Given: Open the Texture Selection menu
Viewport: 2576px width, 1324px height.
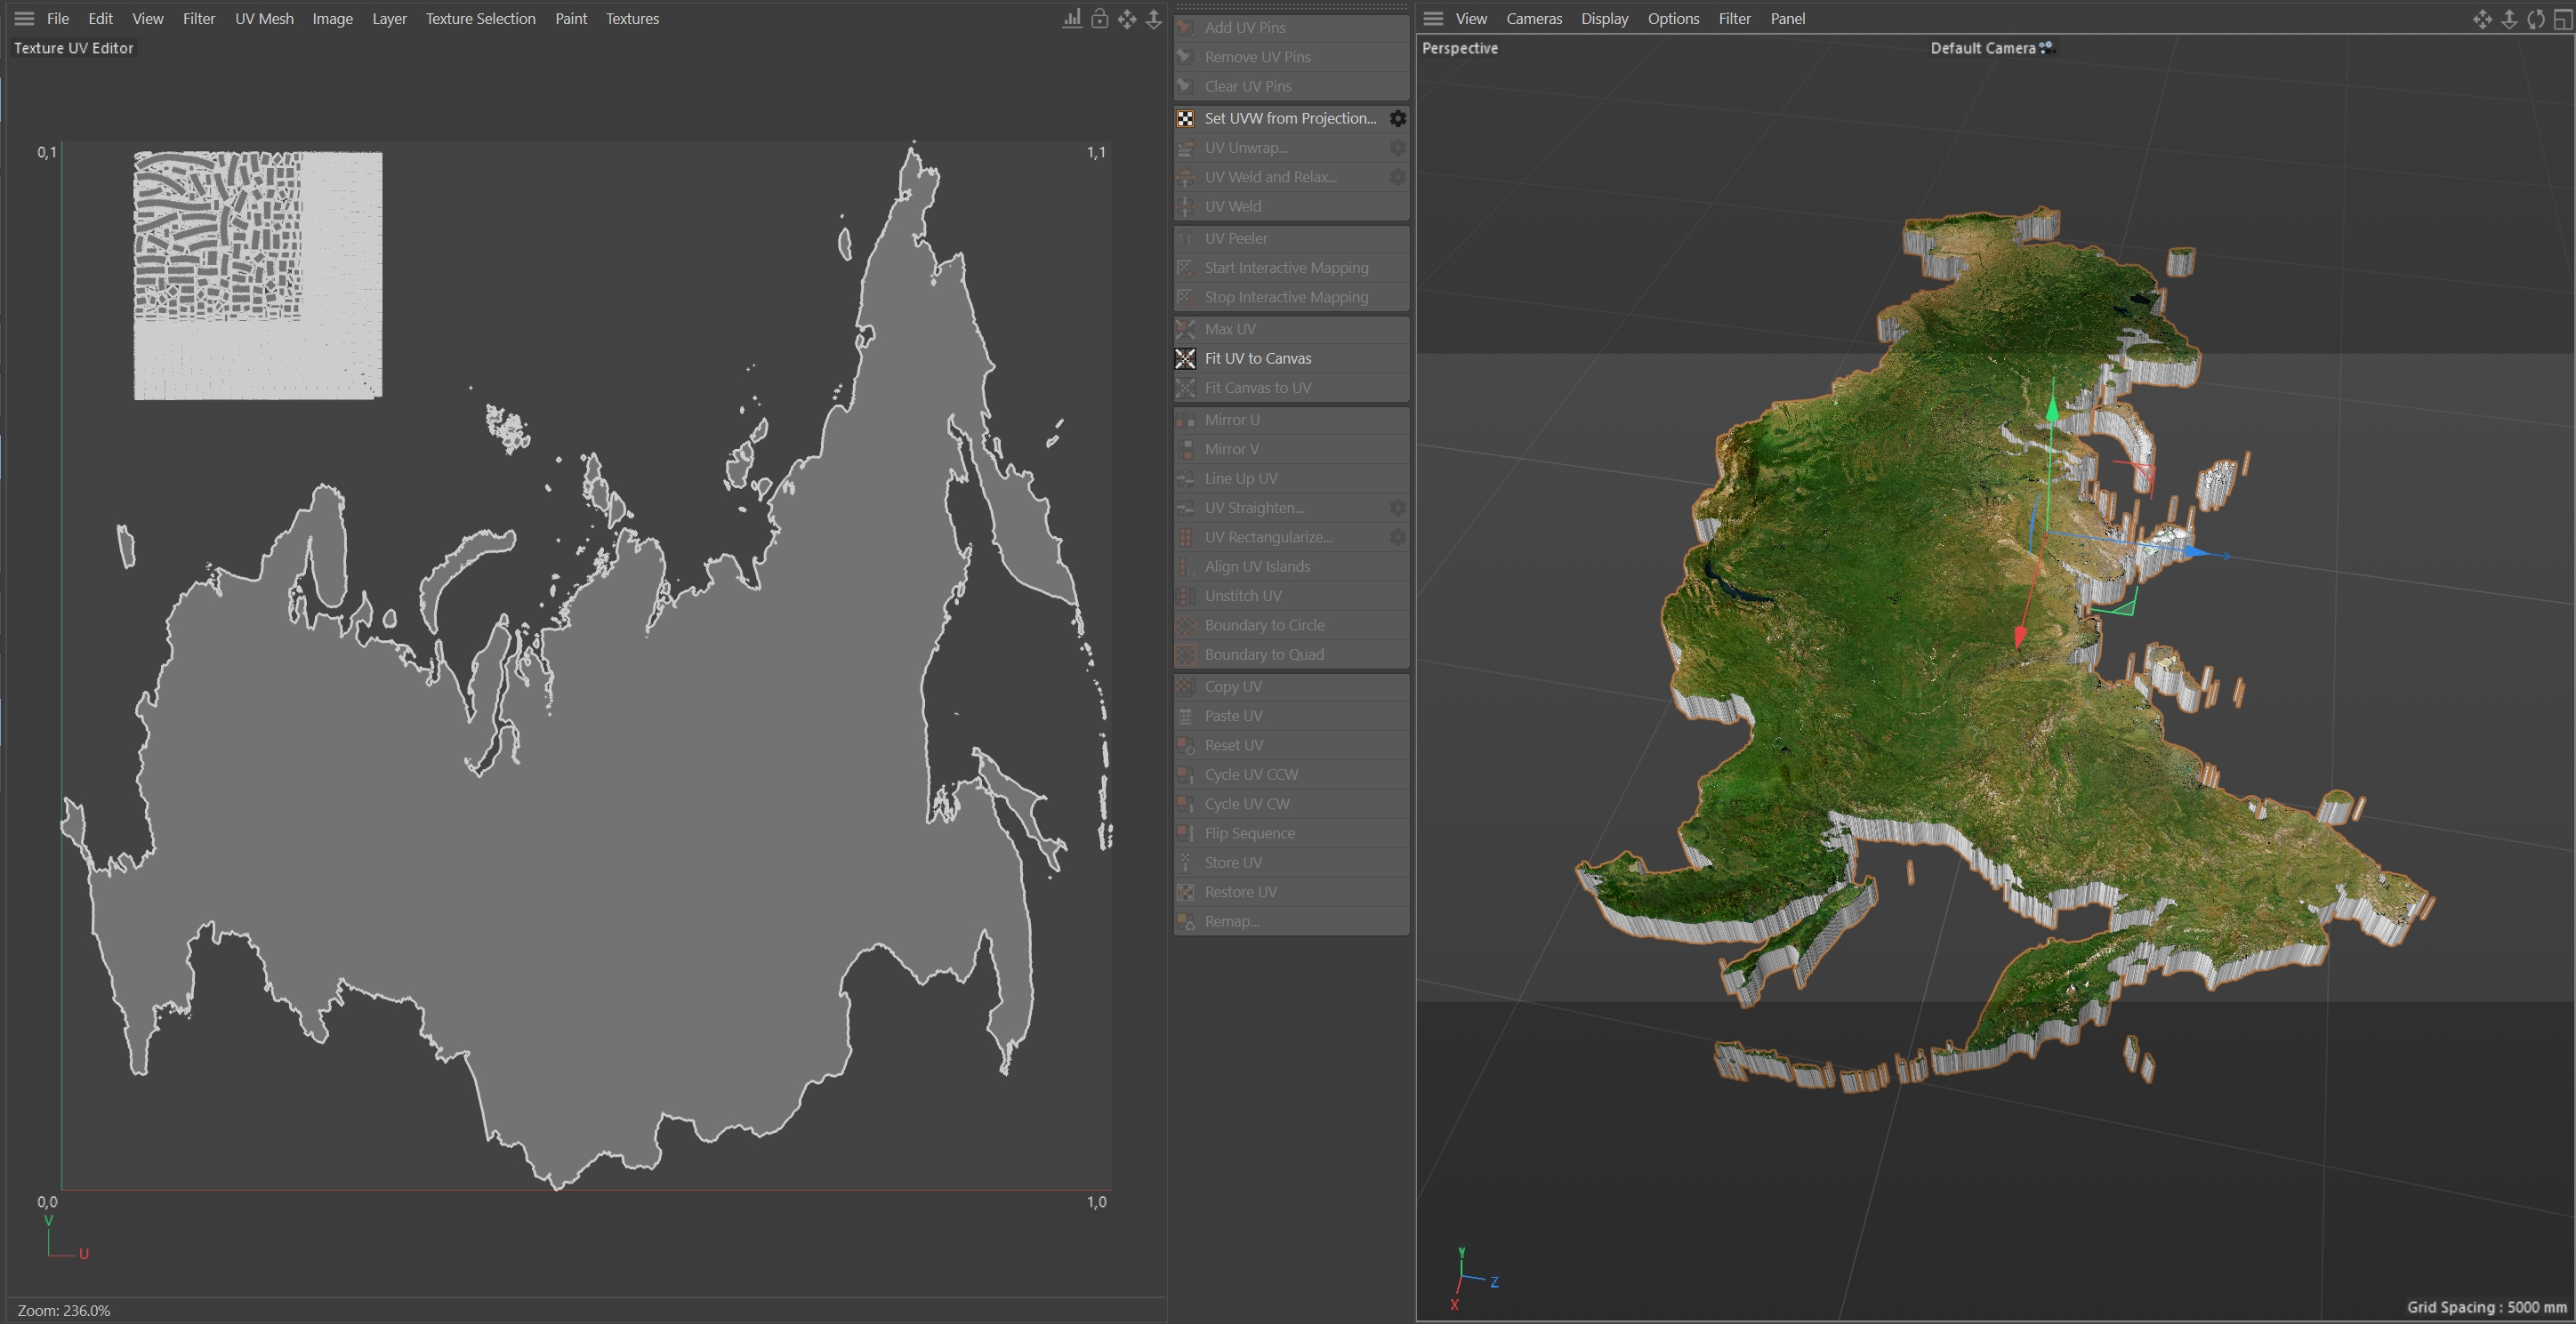Looking at the screenshot, I should (480, 18).
